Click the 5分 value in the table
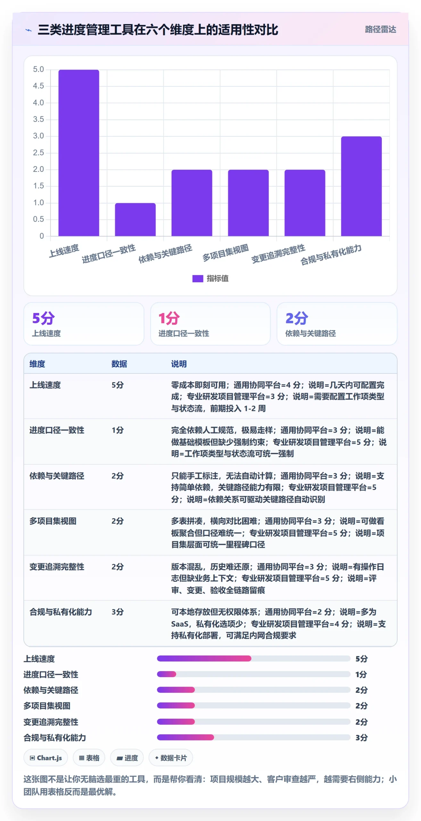 click(x=118, y=385)
